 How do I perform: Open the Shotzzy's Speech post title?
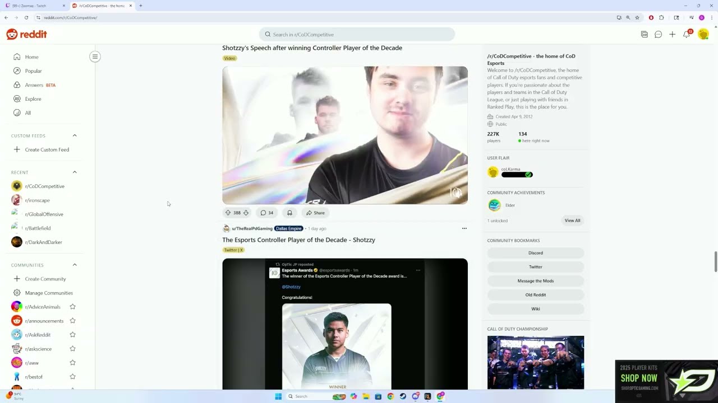[x=312, y=48]
